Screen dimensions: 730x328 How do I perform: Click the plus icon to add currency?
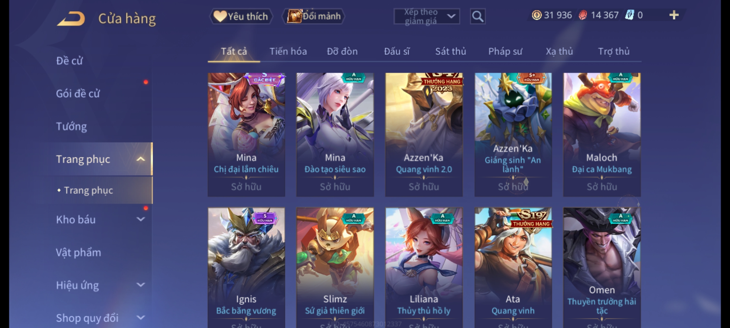pos(674,15)
